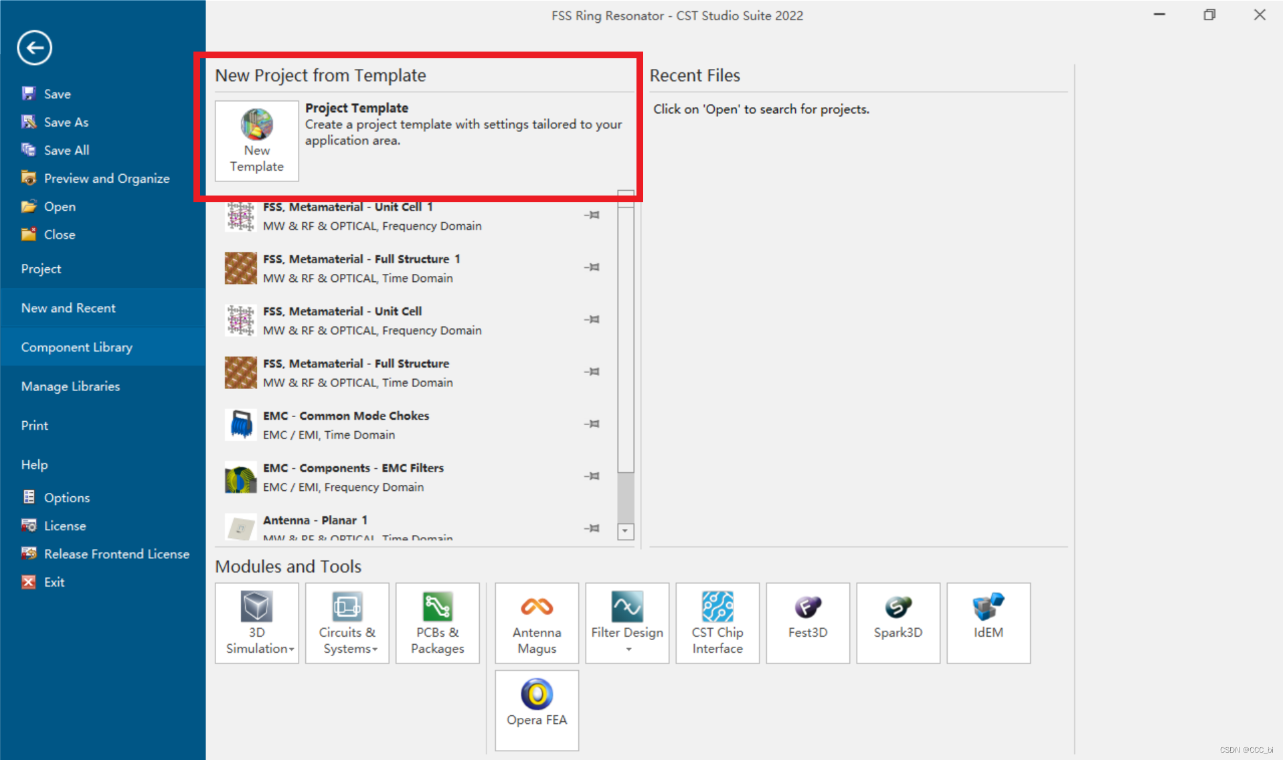Click the Preview and Organize label
The image size is (1283, 760).
click(x=107, y=178)
